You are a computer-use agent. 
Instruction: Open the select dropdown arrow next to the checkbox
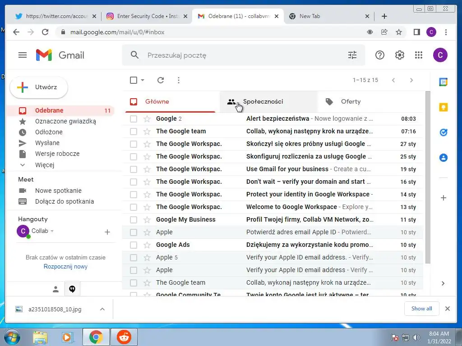click(143, 80)
